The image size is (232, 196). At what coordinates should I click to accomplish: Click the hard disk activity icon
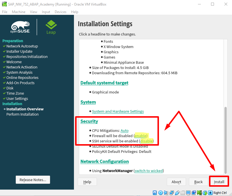click(155, 193)
